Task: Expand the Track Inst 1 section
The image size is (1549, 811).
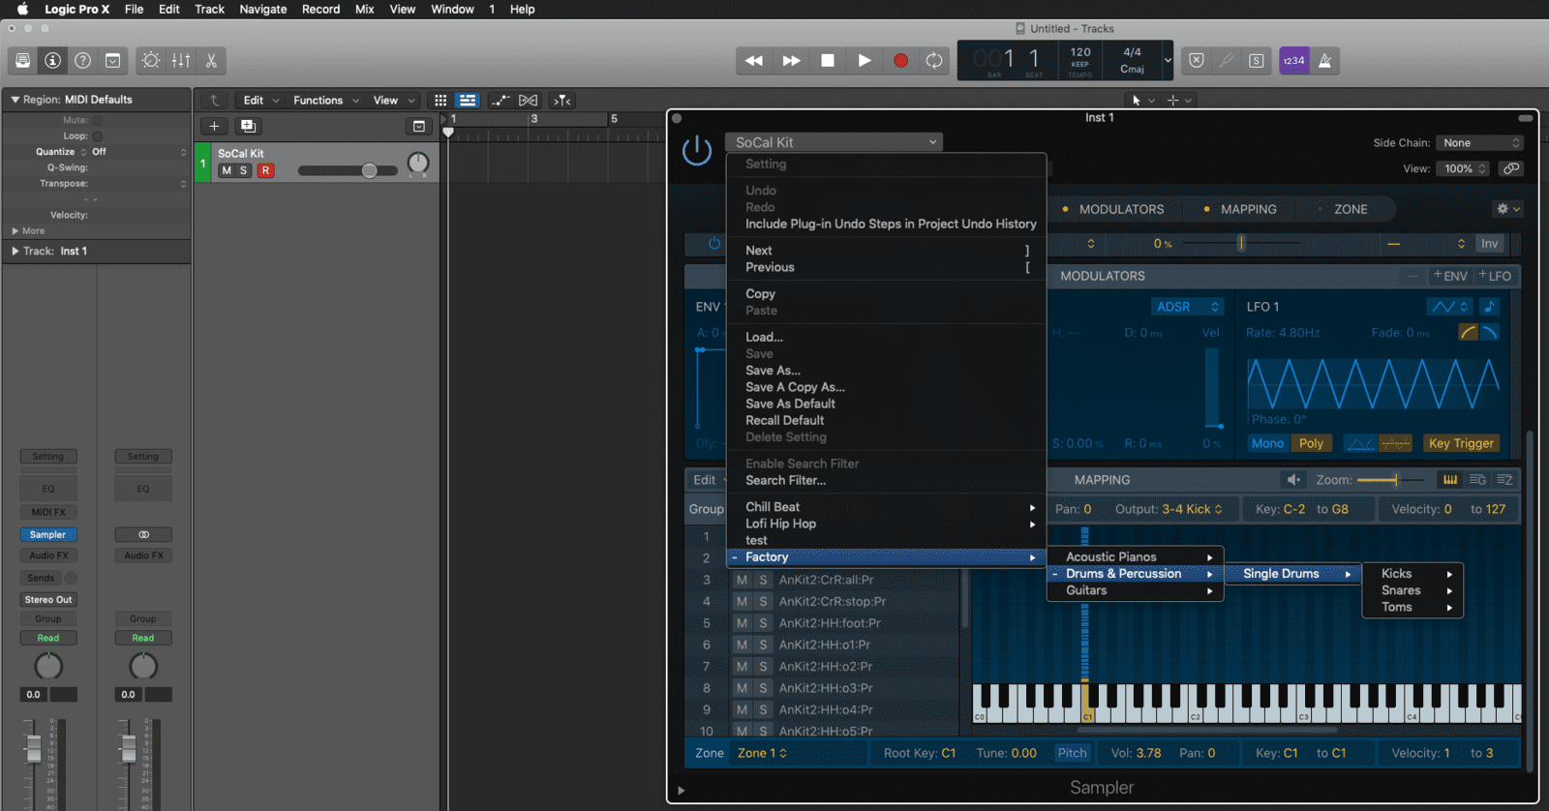Action: coord(15,251)
